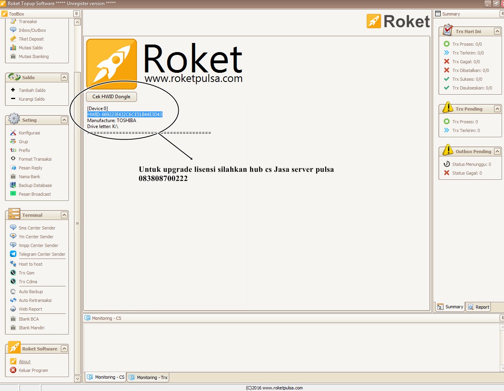Open the About link

(25, 362)
